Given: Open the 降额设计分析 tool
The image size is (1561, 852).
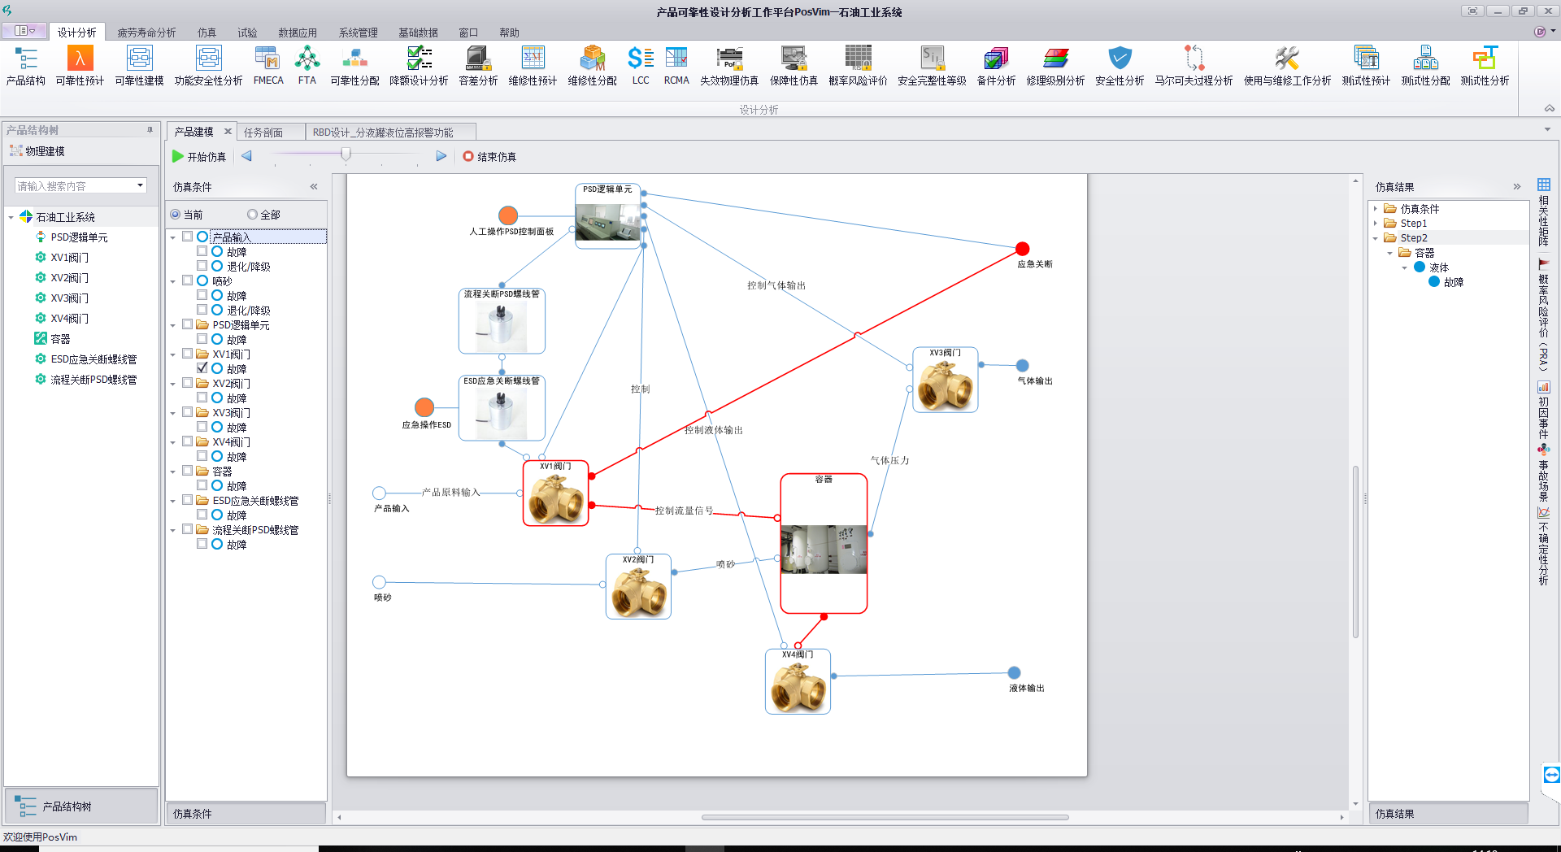Looking at the screenshot, I should click(419, 66).
